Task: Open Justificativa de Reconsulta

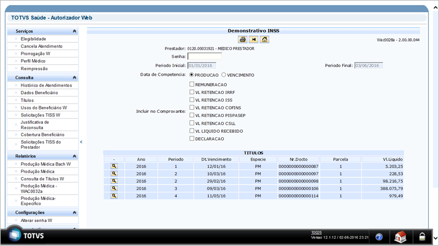Action: [x=35, y=125]
